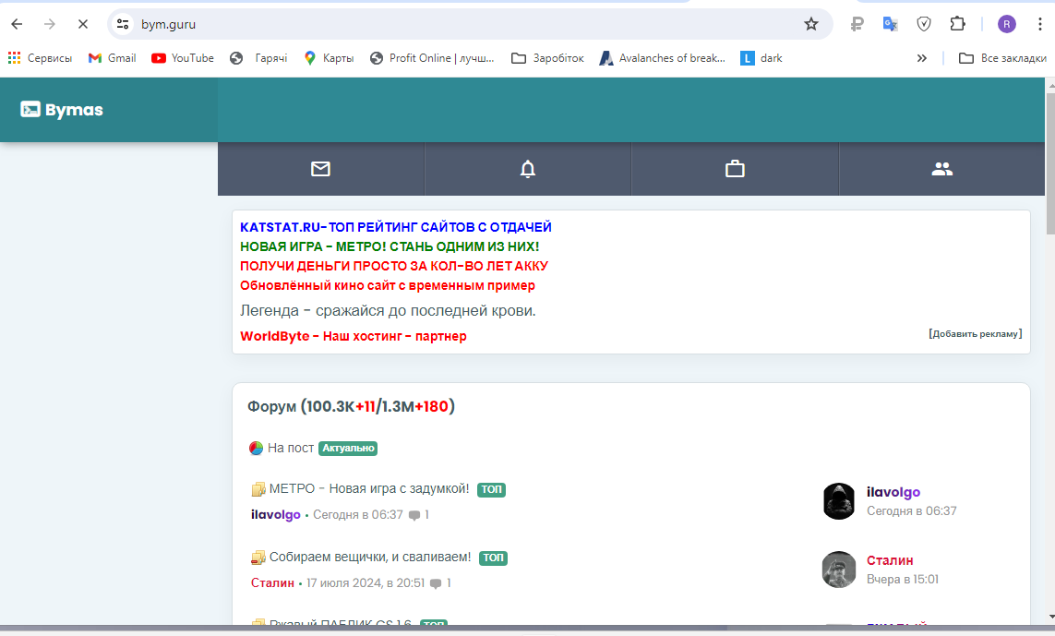The height and width of the screenshot is (636, 1055).
Task: Stop page loading with the X button
Action: [82, 24]
